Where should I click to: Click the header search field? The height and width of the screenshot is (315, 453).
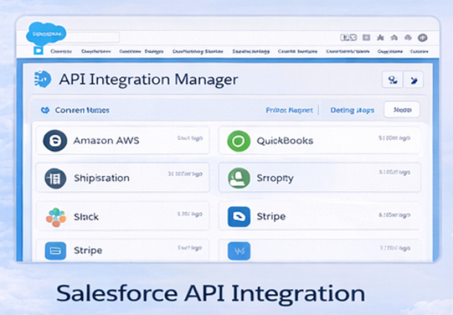click(92, 37)
